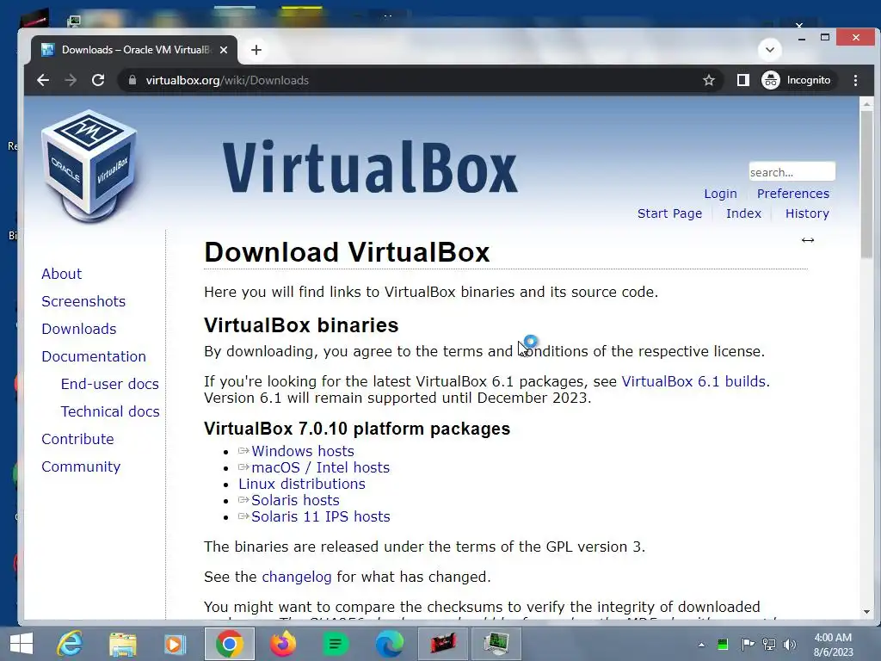881x661 pixels.
Task: Download the Solaris hosts package
Action: [295, 500]
